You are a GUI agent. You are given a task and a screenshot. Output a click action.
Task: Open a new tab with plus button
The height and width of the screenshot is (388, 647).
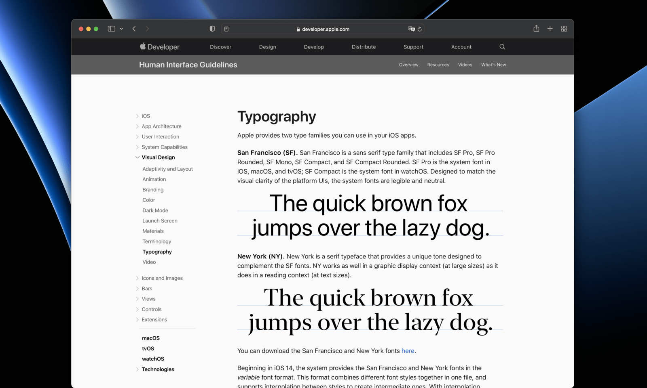pyautogui.click(x=550, y=29)
